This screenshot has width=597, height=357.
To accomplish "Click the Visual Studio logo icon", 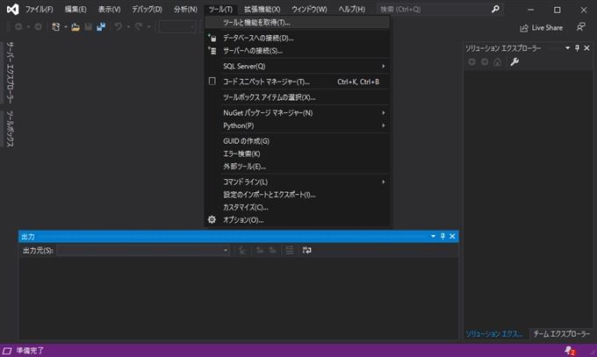I will click(x=12, y=9).
